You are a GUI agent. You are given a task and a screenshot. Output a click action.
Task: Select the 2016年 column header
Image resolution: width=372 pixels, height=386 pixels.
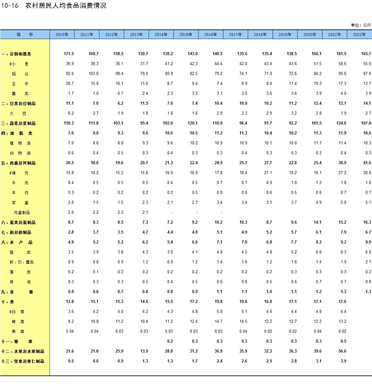[211, 34]
